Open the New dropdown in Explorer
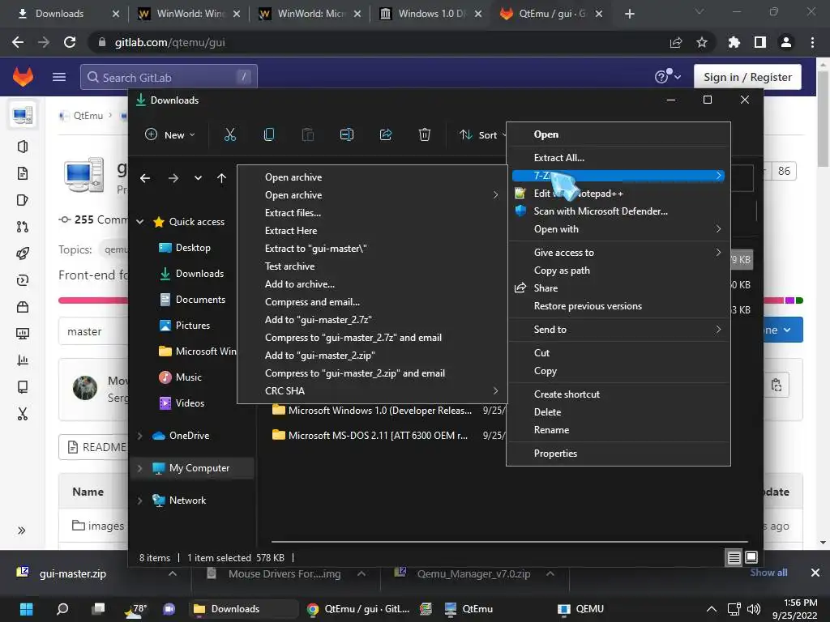The width and height of the screenshot is (830, 622). tap(170, 135)
